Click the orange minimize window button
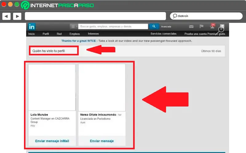 point(10,4)
